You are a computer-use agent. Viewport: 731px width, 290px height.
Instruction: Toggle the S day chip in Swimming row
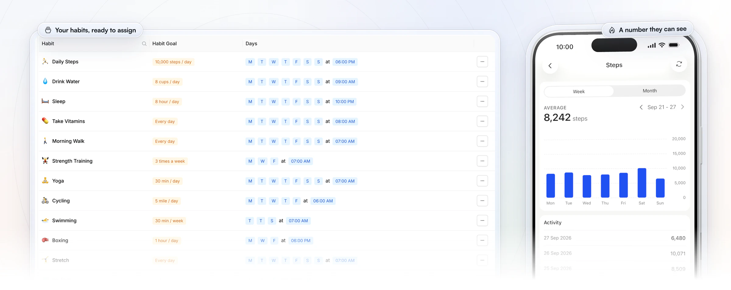[x=272, y=221]
